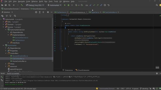Change CRLF line separator in status bar

click(x=123, y=88)
